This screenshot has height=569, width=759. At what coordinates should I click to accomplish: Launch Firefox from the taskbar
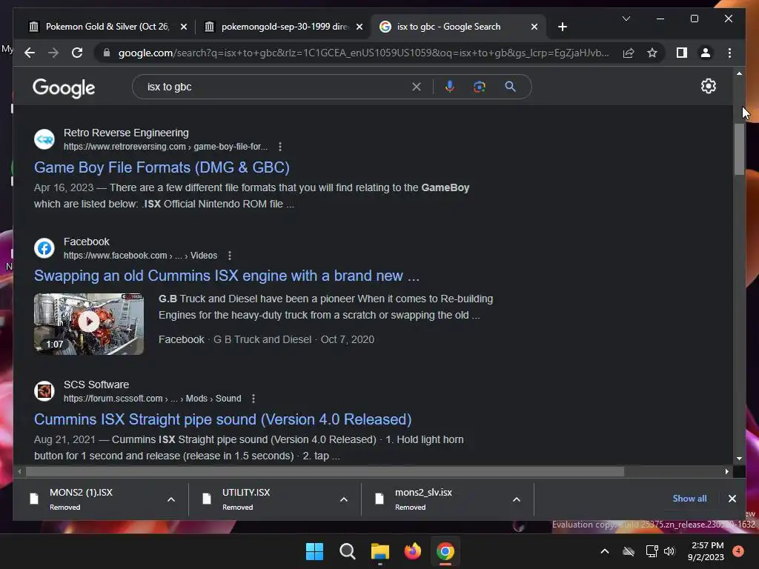point(412,551)
